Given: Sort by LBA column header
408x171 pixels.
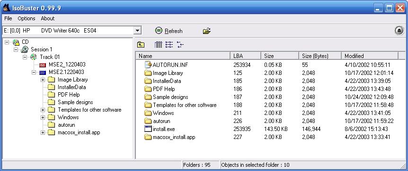Looking at the screenshot, I should click(x=246, y=56).
